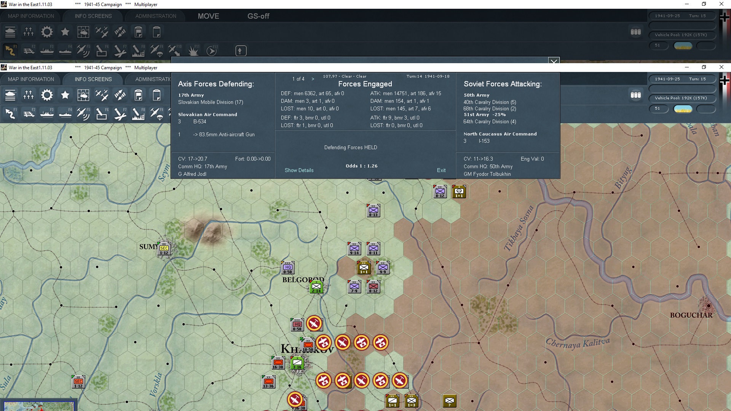Select F3 naval transport ship mode, lower toolbar
The width and height of the screenshot is (731, 411).
tap(47, 113)
